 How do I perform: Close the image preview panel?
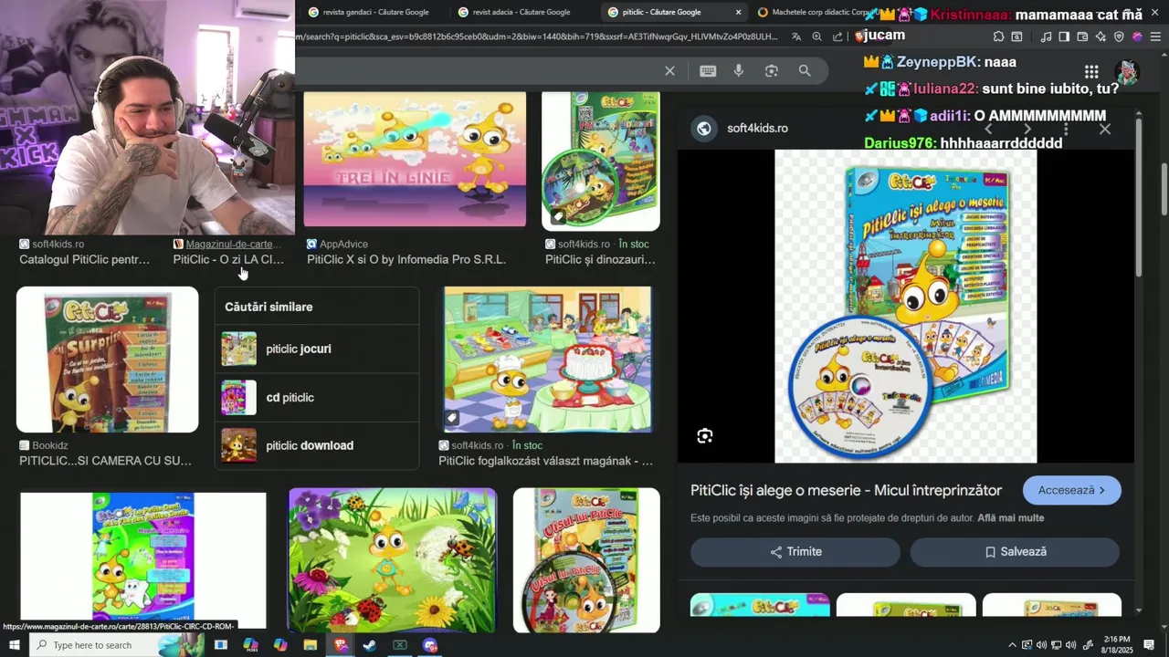pyautogui.click(x=1105, y=129)
